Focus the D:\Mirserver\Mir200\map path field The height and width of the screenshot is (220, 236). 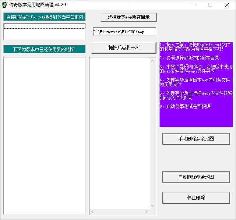(x=124, y=32)
